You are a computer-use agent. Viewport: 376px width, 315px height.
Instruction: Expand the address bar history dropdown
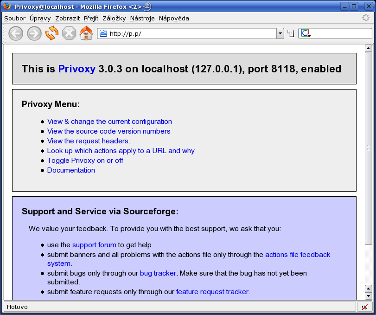(x=280, y=33)
